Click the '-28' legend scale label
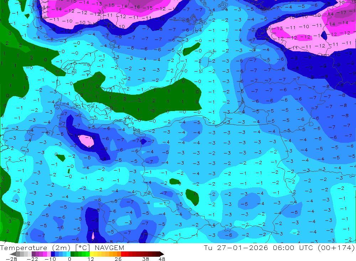The height and width of the screenshot is (261, 356). (x=11, y=259)
